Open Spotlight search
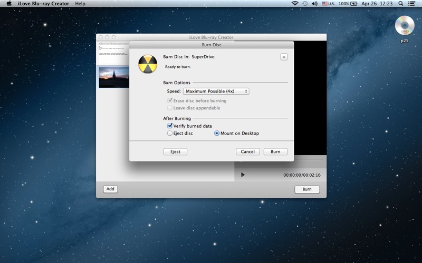The width and height of the screenshot is (422, 263). [x=401, y=4]
